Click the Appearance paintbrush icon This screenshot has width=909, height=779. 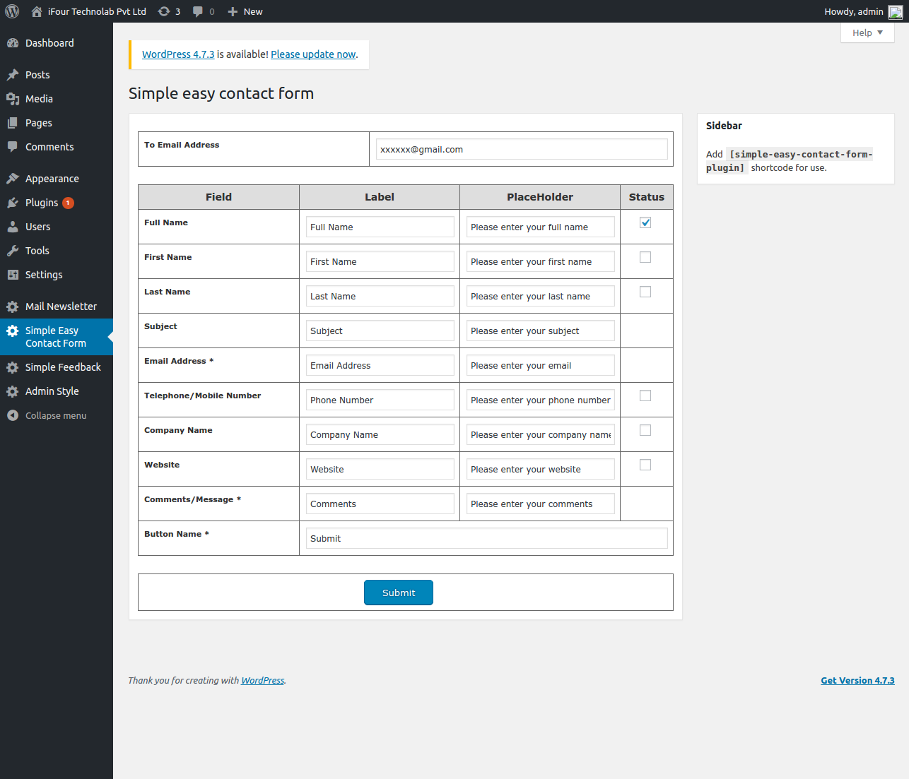(x=13, y=179)
